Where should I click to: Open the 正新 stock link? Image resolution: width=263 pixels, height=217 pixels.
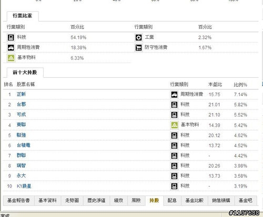[x=21, y=94]
